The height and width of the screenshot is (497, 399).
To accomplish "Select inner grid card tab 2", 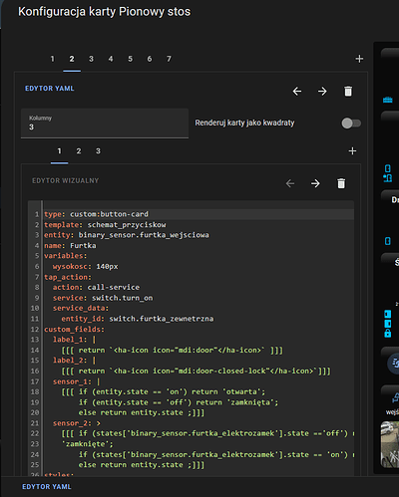I will point(79,151).
